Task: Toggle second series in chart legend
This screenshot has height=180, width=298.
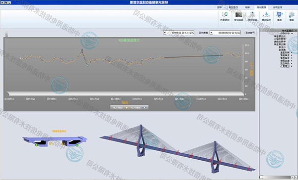Action: (120, 107)
